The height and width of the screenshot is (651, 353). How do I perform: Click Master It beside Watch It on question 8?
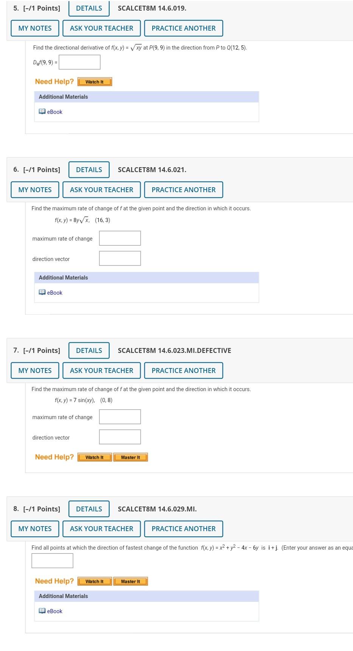click(130, 581)
